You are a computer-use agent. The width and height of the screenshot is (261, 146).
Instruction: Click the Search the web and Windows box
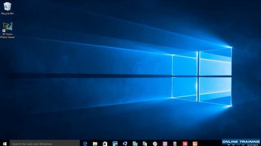45,143
